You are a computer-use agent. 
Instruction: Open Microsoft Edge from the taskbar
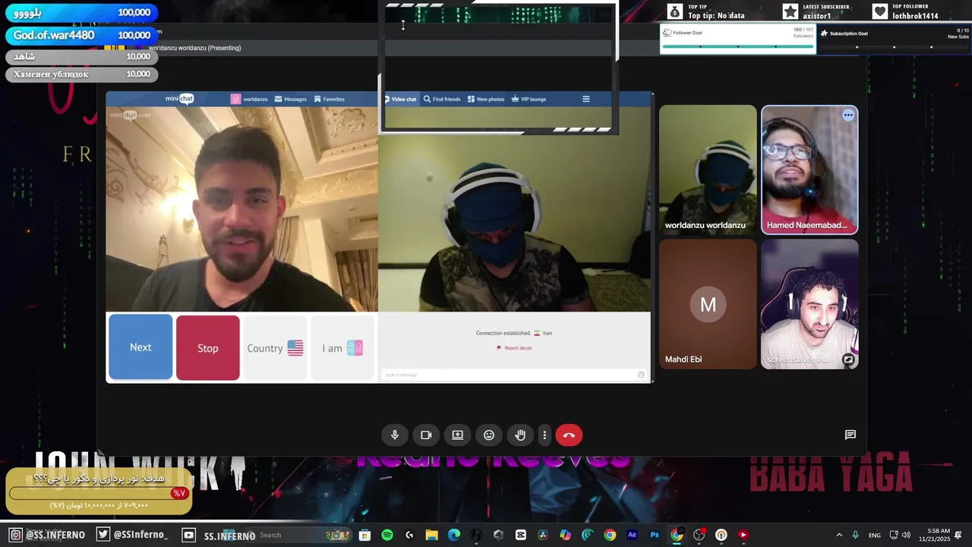pos(454,535)
